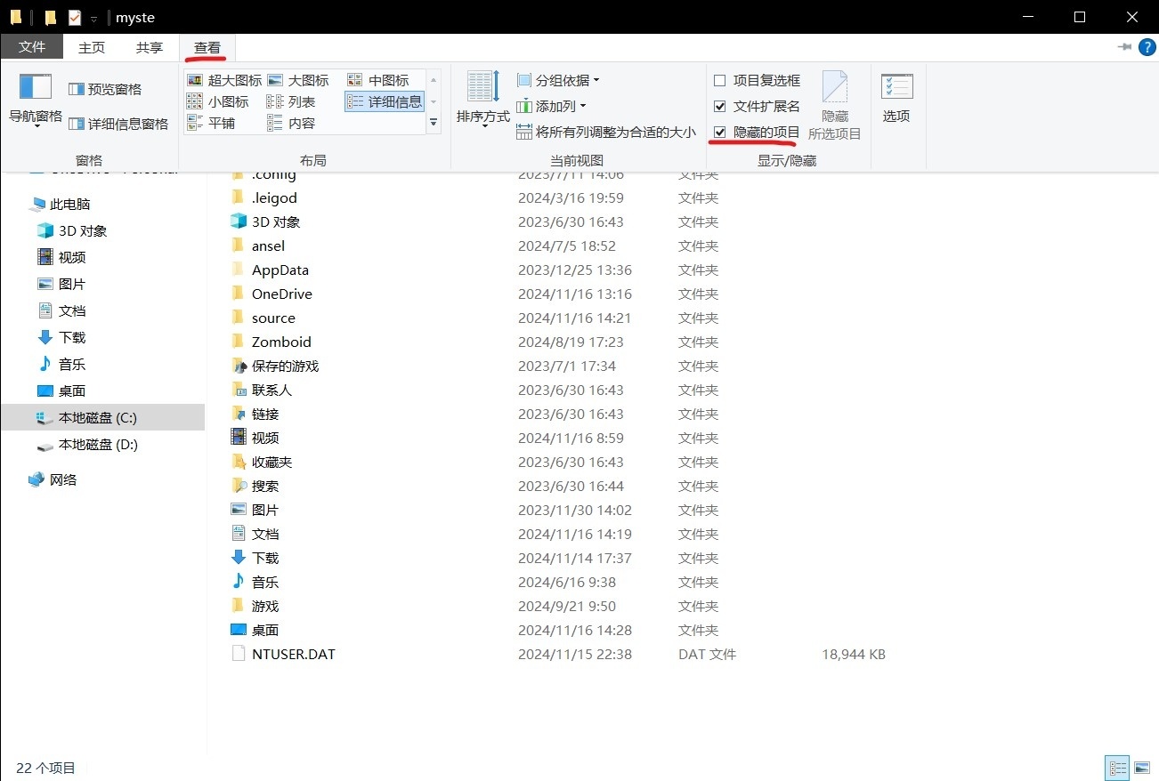This screenshot has width=1159, height=781.
Task: Open the customize quick access toolbar dropdown
Action: pyautogui.click(x=93, y=18)
